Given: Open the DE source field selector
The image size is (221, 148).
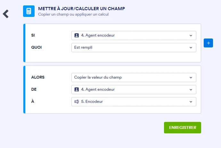Looking at the screenshot, I should 128,89.
